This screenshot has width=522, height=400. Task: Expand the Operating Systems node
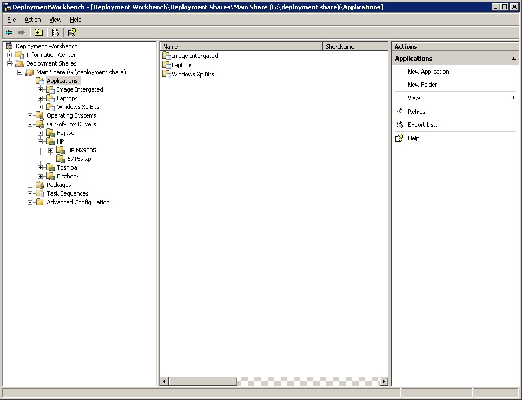30,115
